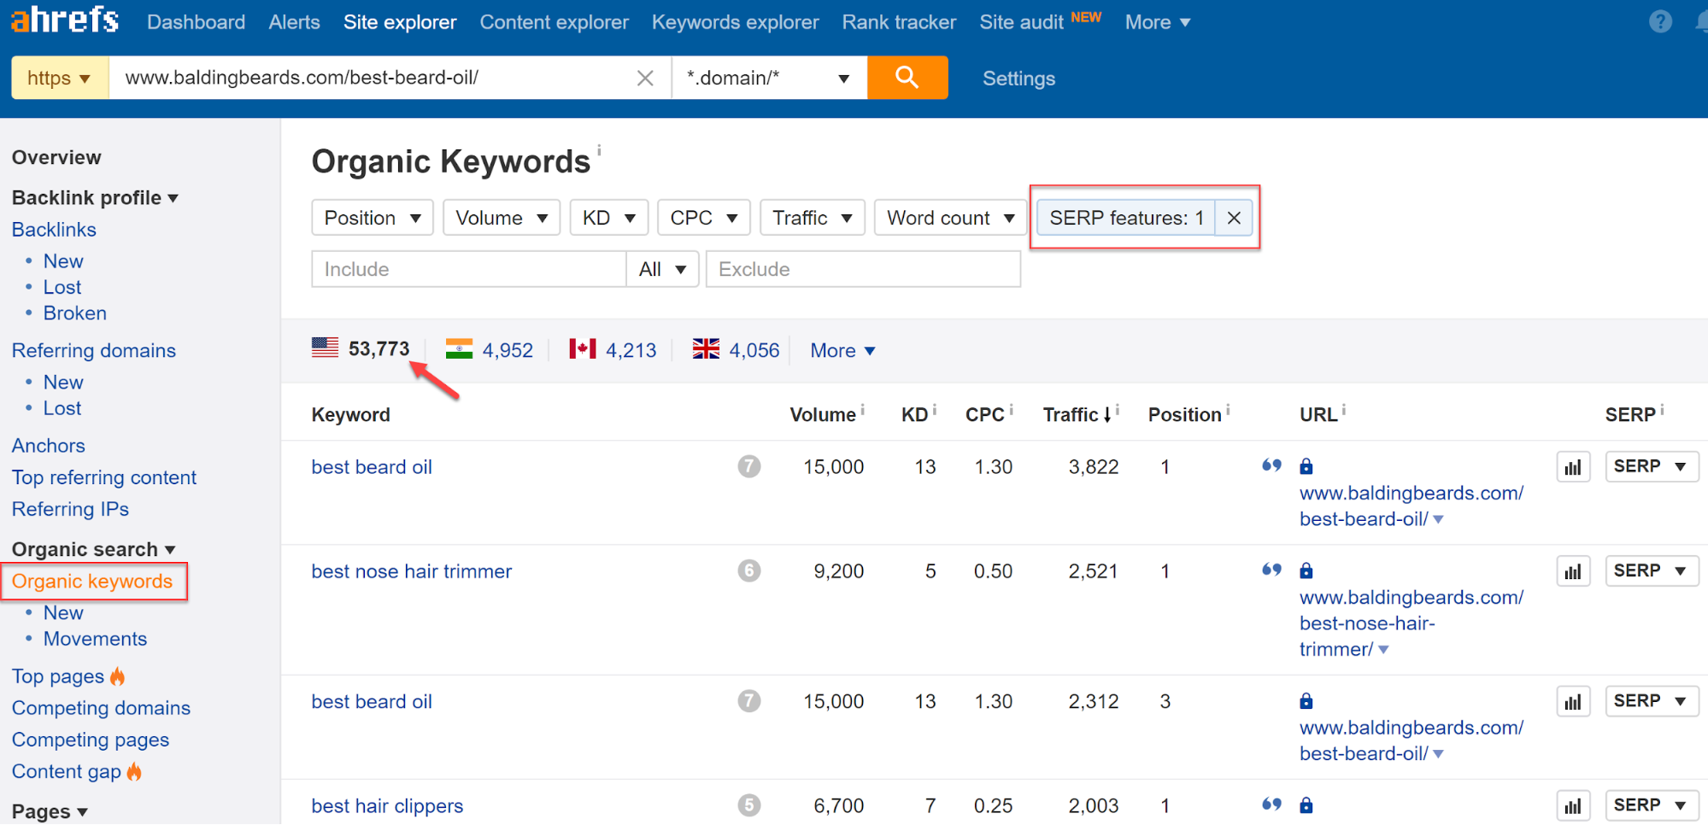Open SERP dropdown for best nose hair trimmer row
This screenshot has width=1708, height=825.
[x=1651, y=570]
